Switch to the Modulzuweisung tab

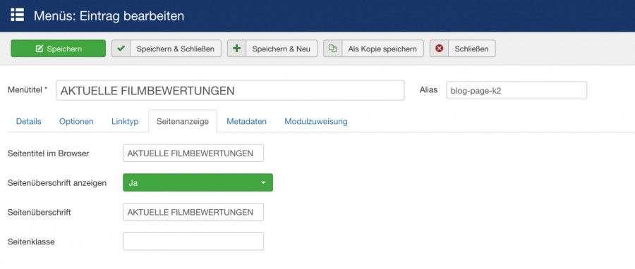coord(316,121)
